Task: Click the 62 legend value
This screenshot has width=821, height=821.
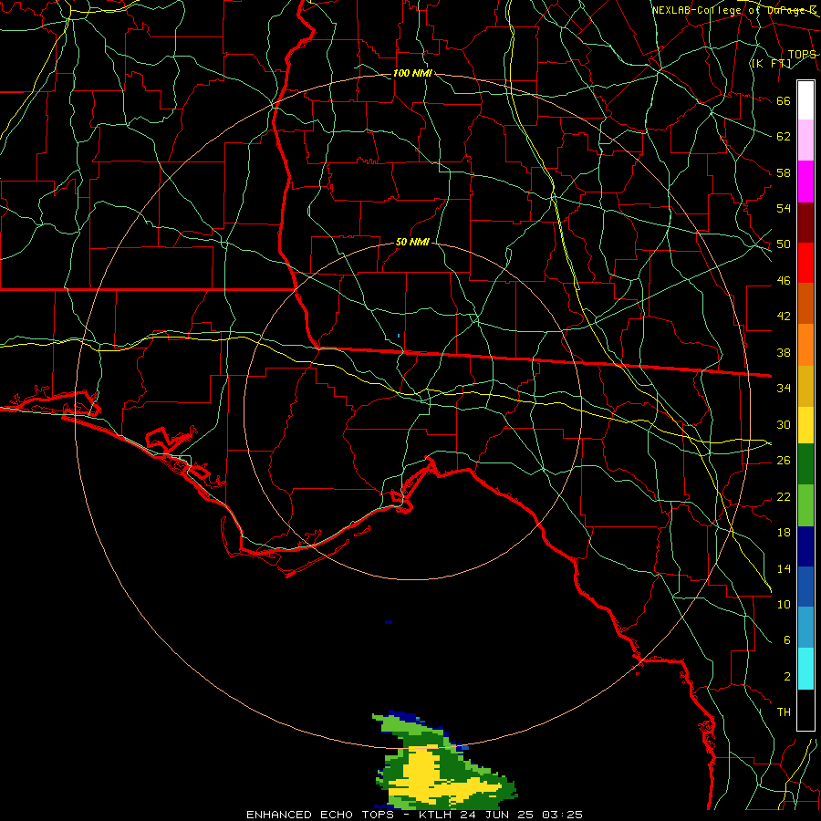Action: tap(784, 137)
